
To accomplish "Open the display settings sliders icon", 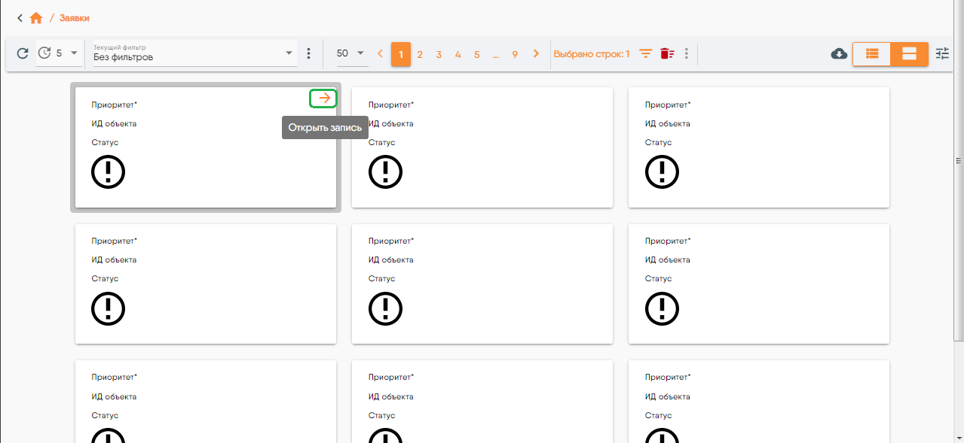I will (942, 53).
